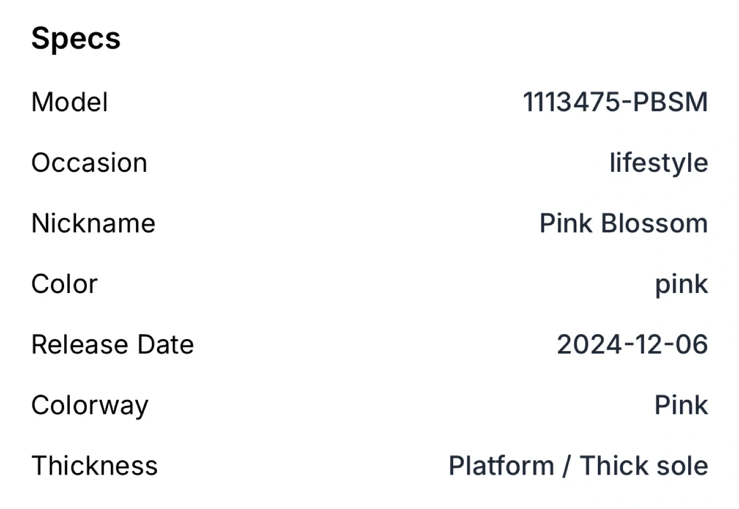Select the Pink Blossom nickname value

(623, 223)
